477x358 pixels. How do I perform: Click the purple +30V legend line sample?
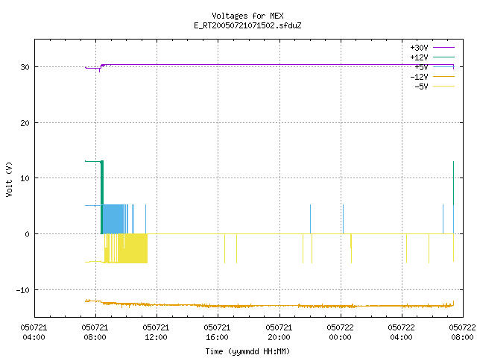click(444, 48)
